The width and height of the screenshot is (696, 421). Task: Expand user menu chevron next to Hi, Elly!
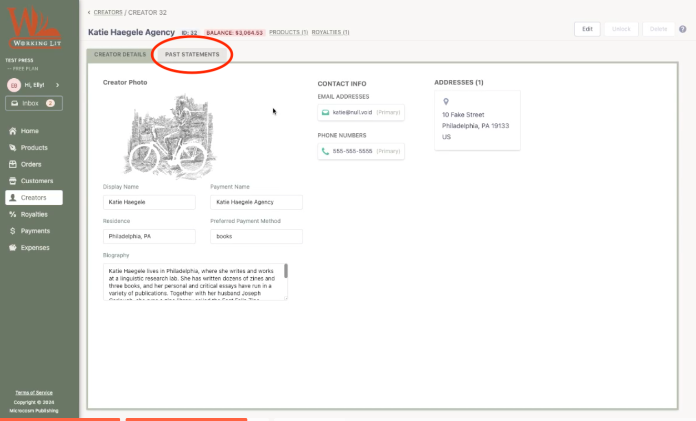(57, 85)
